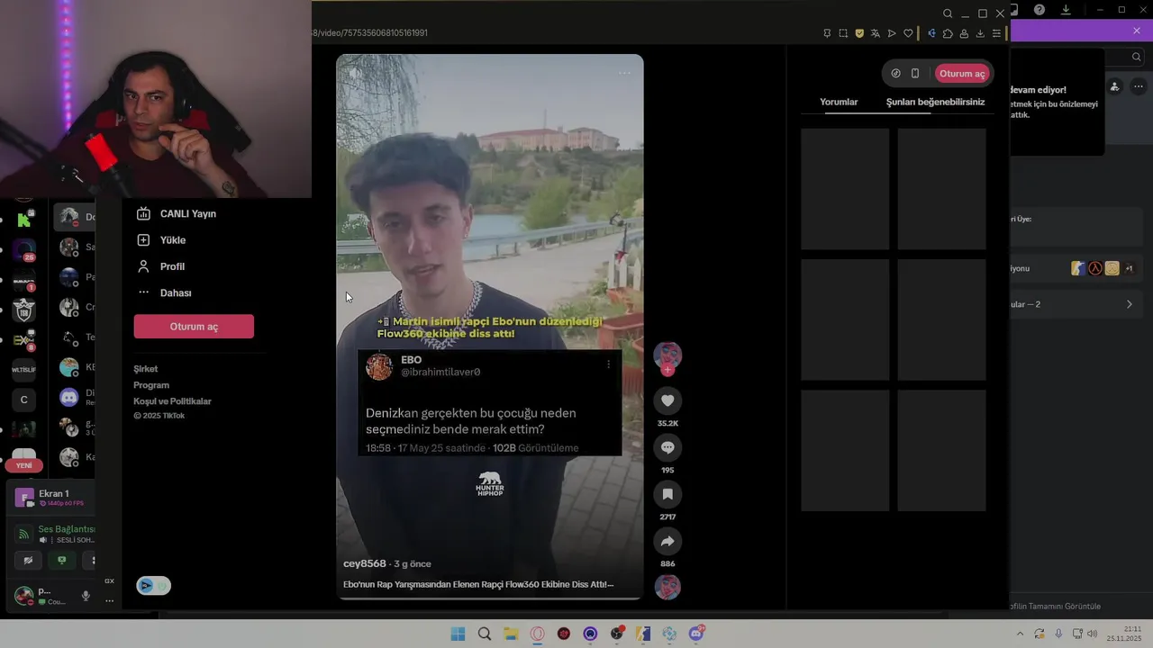The height and width of the screenshot is (648, 1153).
Task: Open comments bubble showing 195
Action: point(667,447)
